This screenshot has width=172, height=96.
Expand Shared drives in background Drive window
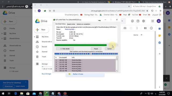click(x=2, y=38)
